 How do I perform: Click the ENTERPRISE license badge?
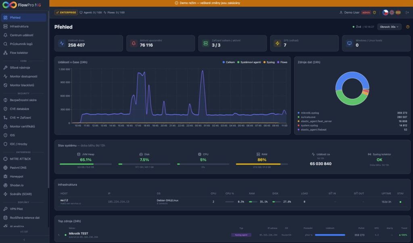coord(66,12)
